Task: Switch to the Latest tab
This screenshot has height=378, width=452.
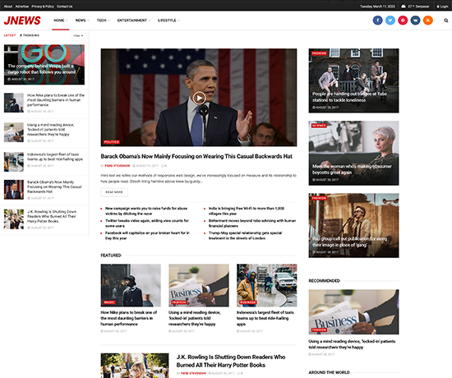Action: (x=10, y=35)
